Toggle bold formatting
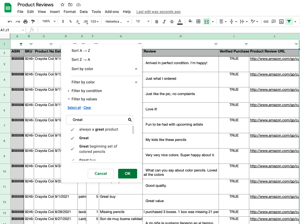The image size is (300, 224). coord(157,22)
